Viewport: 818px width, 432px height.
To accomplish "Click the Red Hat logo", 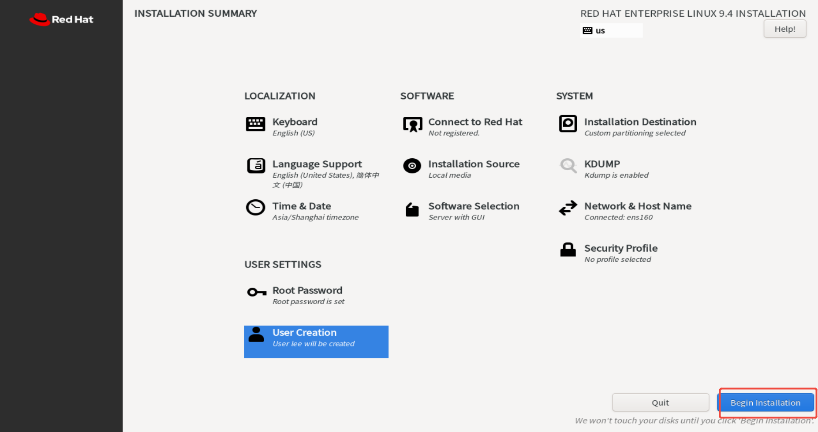I will (x=61, y=19).
